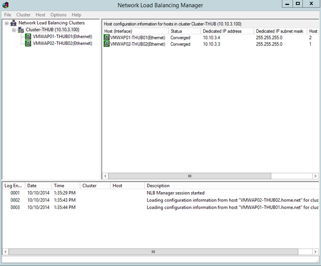The height and width of the screenshot is (266, 321).
Task: Click the Host column header in the log
Action: click(x=128, y=186)
